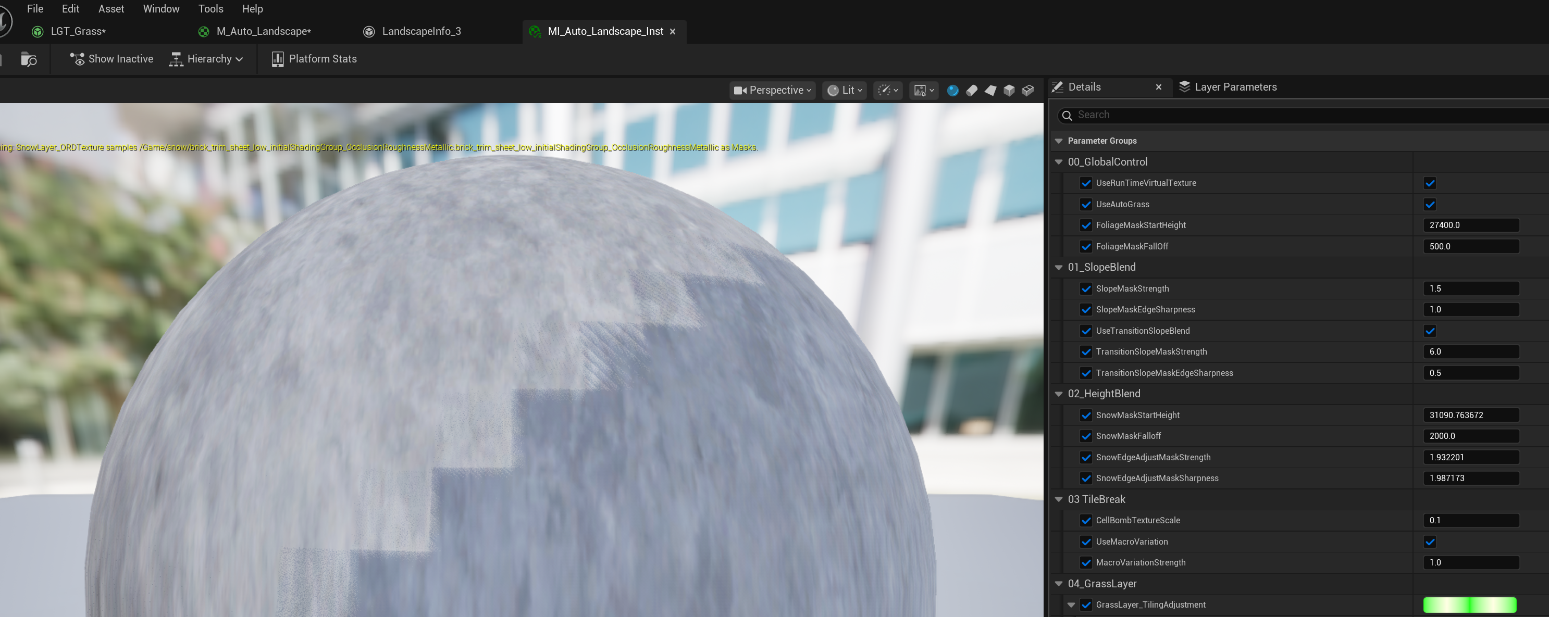Toggle CellBombTextureScale override checkbox

pos(1086,520)
